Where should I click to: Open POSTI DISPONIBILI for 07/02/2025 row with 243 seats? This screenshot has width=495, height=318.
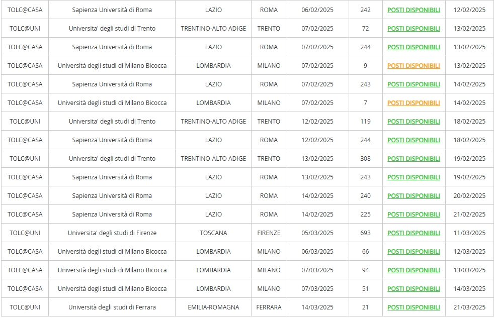(x=414, y=84)
